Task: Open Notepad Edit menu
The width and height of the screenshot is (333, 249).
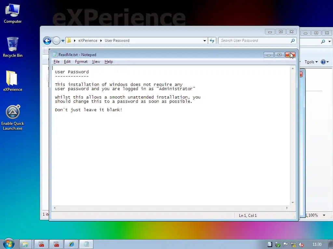Action: 67,62
